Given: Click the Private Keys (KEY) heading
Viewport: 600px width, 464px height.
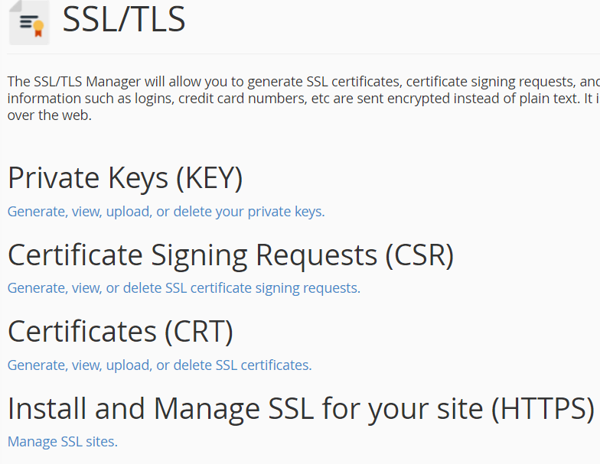Looking at the screenshot, I should [x=126, y=178].
